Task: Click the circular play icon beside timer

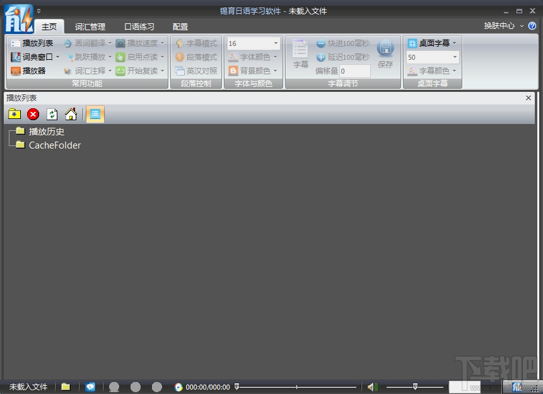Action: [178, 387]
